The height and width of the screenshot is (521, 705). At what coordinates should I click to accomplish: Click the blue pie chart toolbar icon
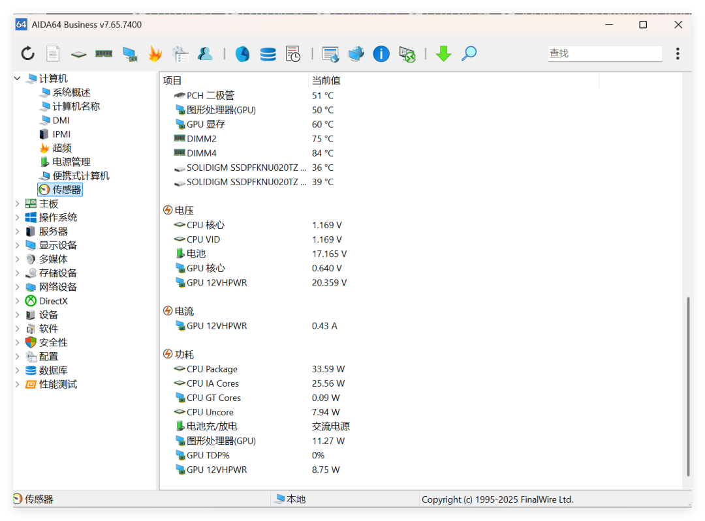pos(242,54)
